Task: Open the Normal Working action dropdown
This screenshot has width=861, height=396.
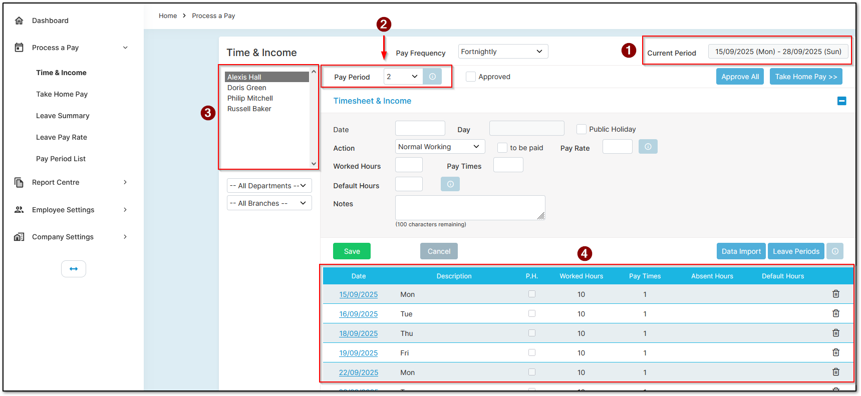Action: point(440,147)
